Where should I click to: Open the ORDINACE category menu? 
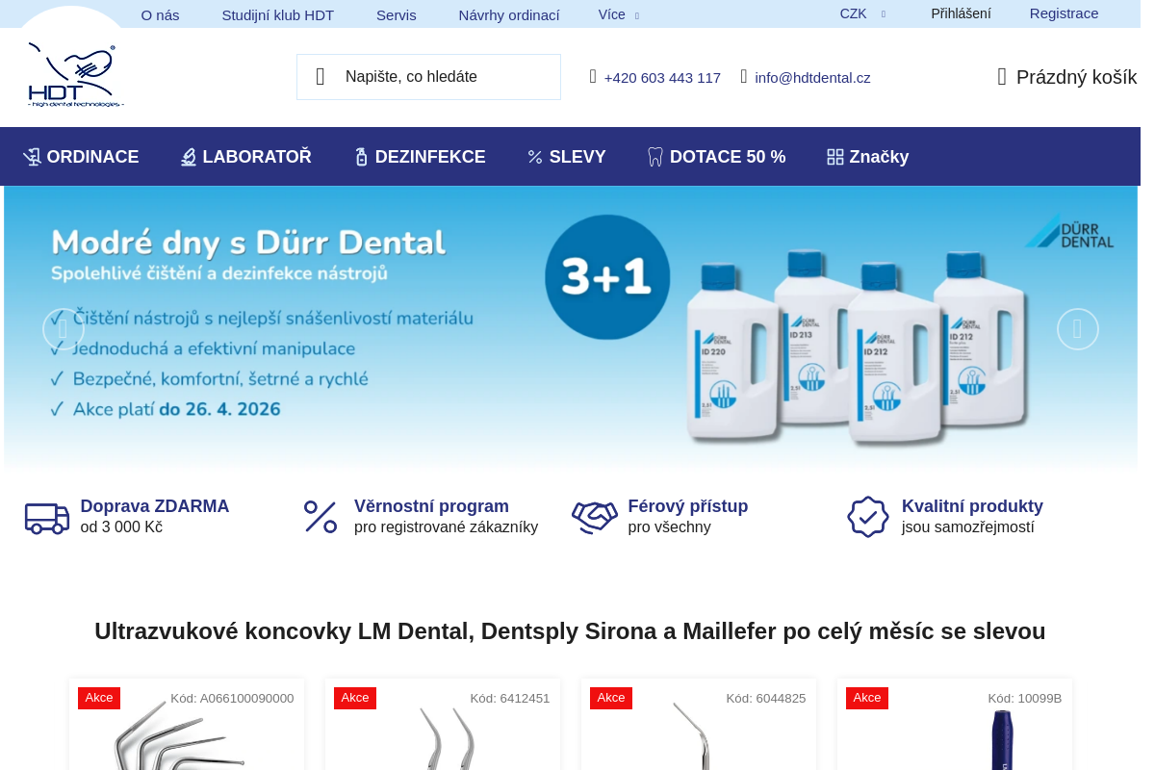(81, 157)
